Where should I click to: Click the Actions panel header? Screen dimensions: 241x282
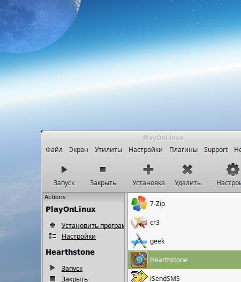(x=84, y=197)
